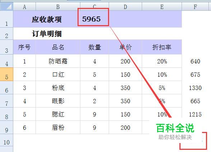Image resolution: width=211 pixels, height=152 pixels.
Task: Click the cell labeled 应收款项
Action: (47, 19)
